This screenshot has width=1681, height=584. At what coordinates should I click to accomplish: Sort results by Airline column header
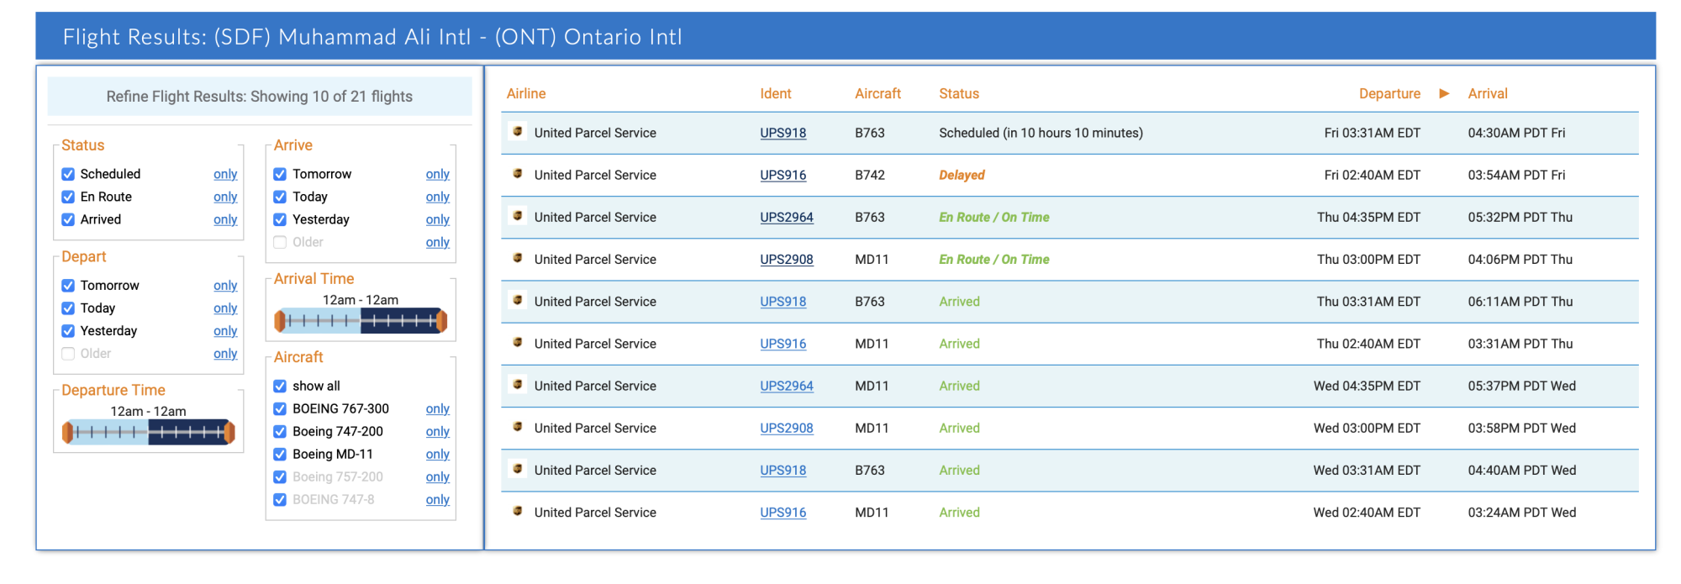click(526, 93)
